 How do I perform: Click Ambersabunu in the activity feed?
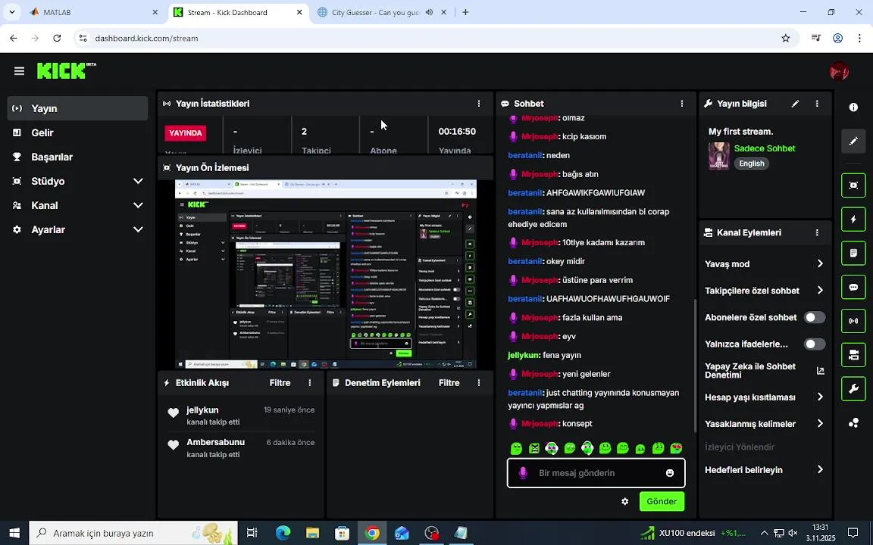click(x=215, y=442)
